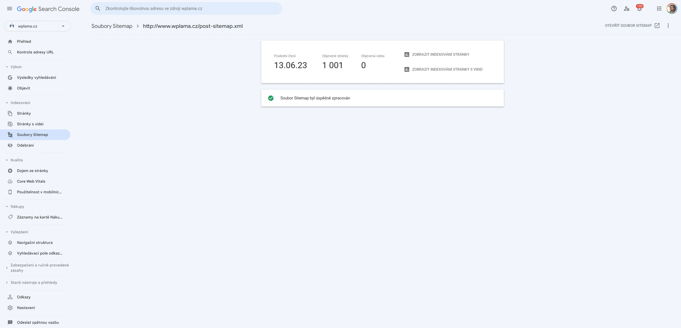The image size is (681, 328).
Task: Click the Dojem ze stránky plus-circle icon
Action: (10, 171)
